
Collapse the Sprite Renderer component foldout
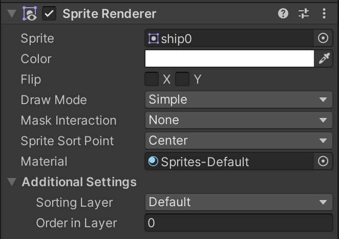click(12, 14)
